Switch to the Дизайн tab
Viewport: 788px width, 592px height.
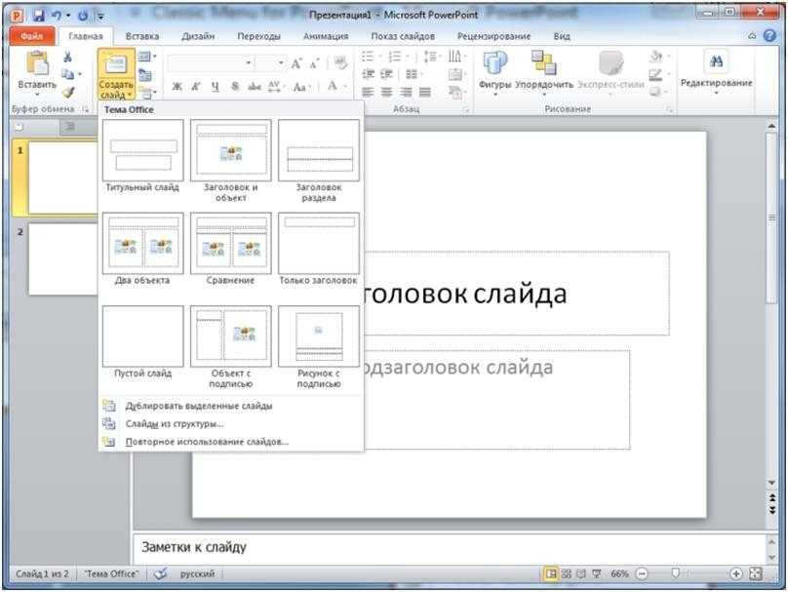coord(198,36)
